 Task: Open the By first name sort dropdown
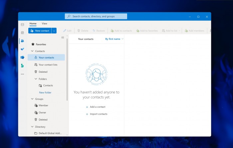tap(114, 39)
